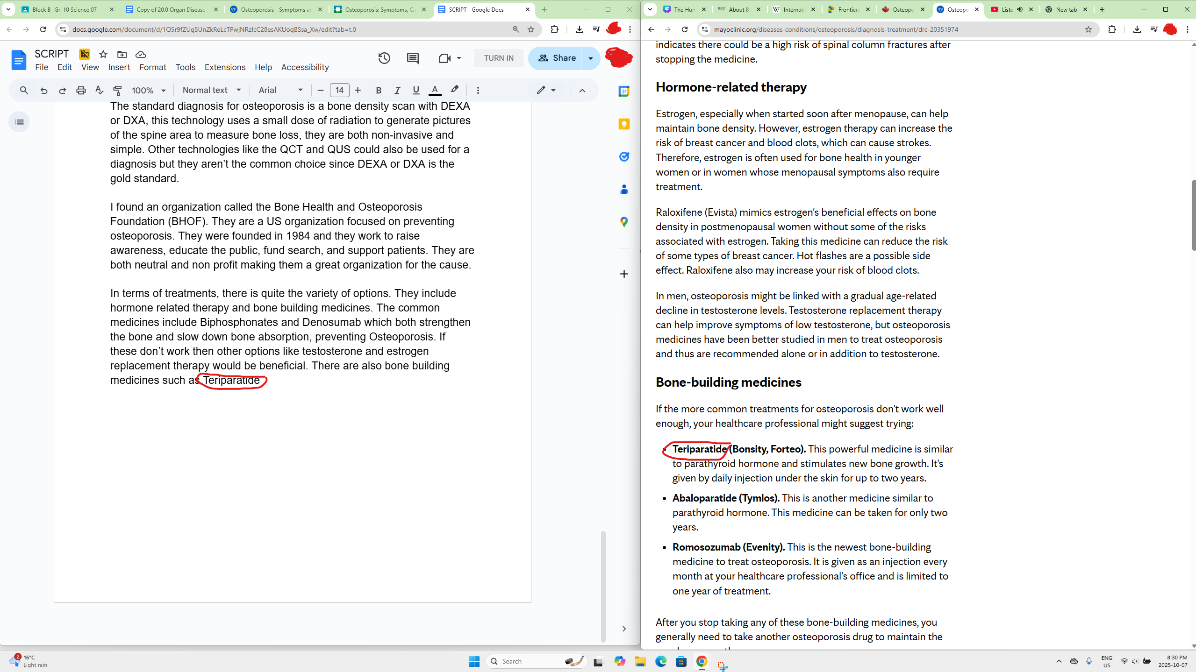Click the TURN IN button
This screenshot has width=1196, height=672.
click(x=499, y=58)
